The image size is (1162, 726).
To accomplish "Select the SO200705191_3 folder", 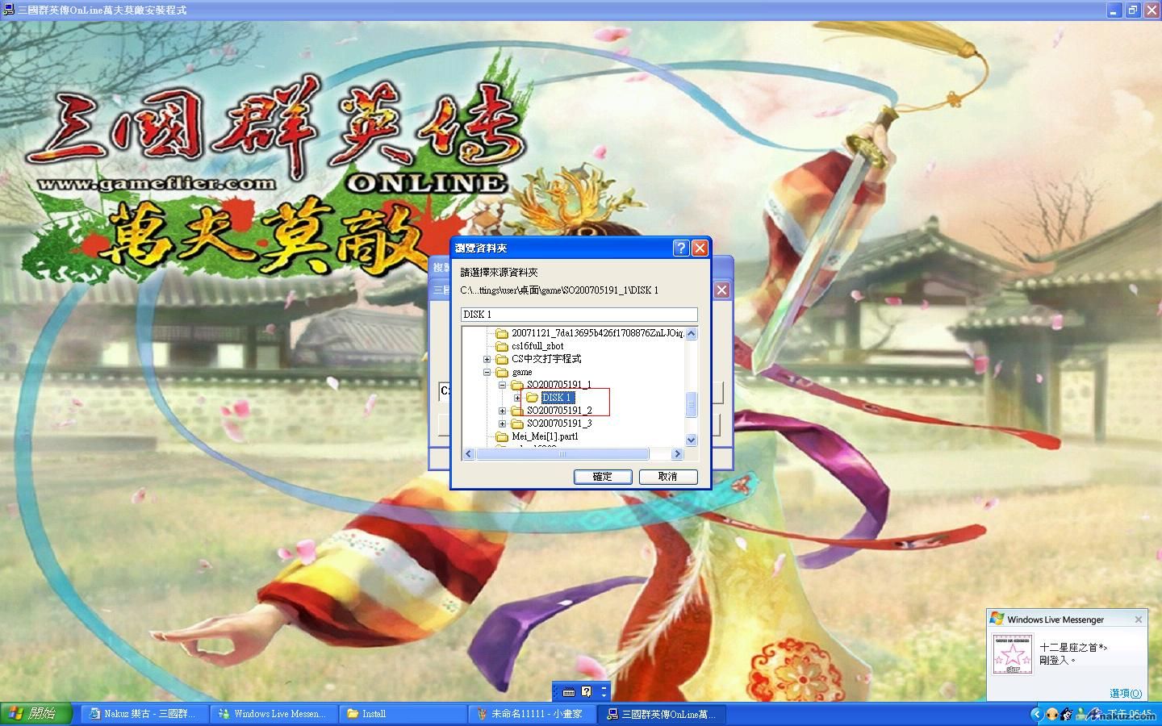I will 559,423.
